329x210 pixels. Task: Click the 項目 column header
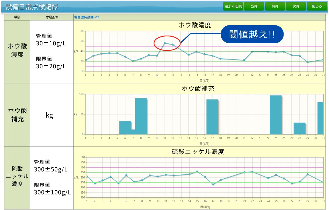click(17, 17)
